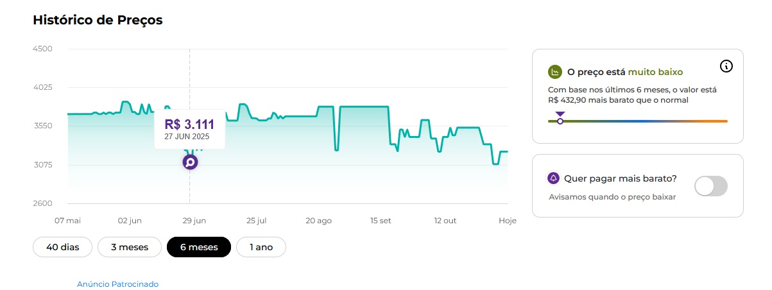
Task: Click the purple triangle indicator on the price scale
Action: click(560, 114)
